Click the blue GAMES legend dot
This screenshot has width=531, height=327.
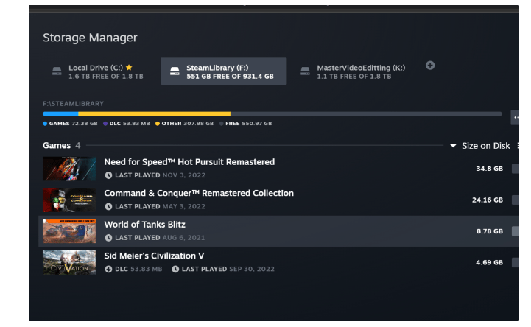45,124
